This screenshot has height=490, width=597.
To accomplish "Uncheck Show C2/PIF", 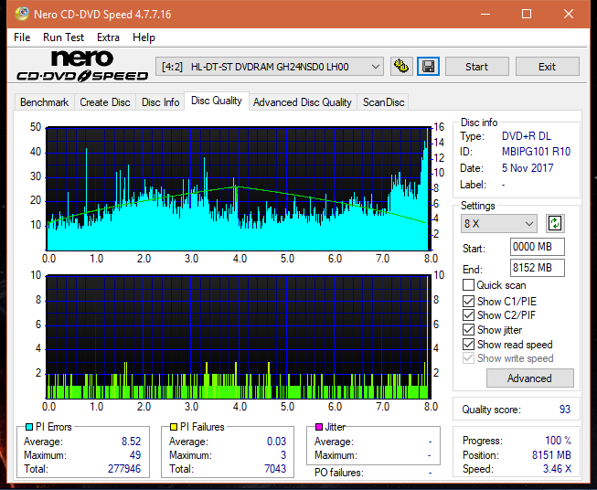I will pos(468,315).
